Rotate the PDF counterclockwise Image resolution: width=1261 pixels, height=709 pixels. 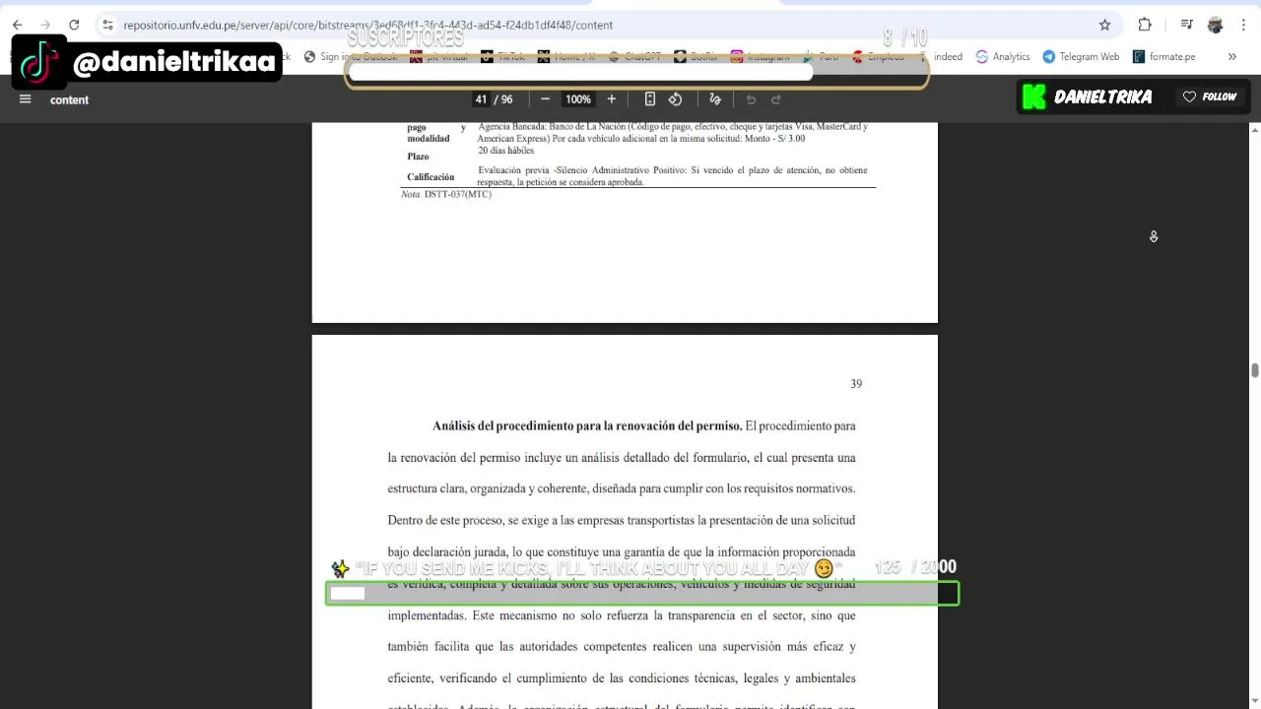coord(676,98)
